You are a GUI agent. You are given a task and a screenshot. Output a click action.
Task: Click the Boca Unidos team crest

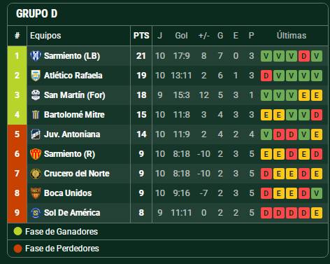pyautogui.click(x=36, y=193)
